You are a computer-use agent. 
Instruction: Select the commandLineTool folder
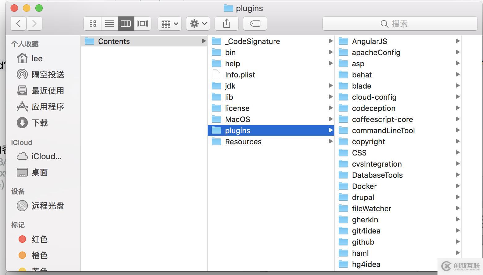398,130
